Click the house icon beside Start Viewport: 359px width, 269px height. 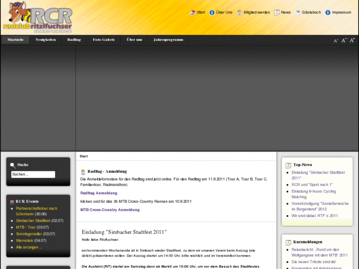(193, 13)
